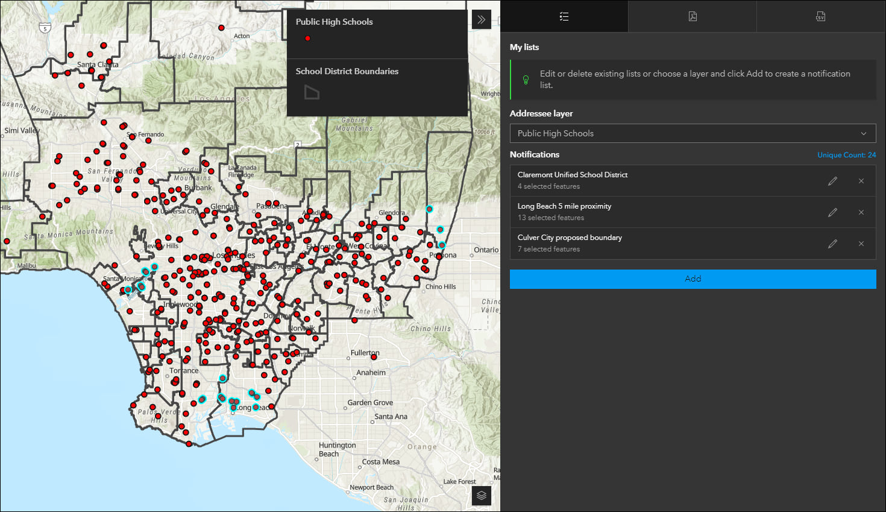
Task: Edit the Long Beach 5 mile proximity list
Action: [832, 212]
